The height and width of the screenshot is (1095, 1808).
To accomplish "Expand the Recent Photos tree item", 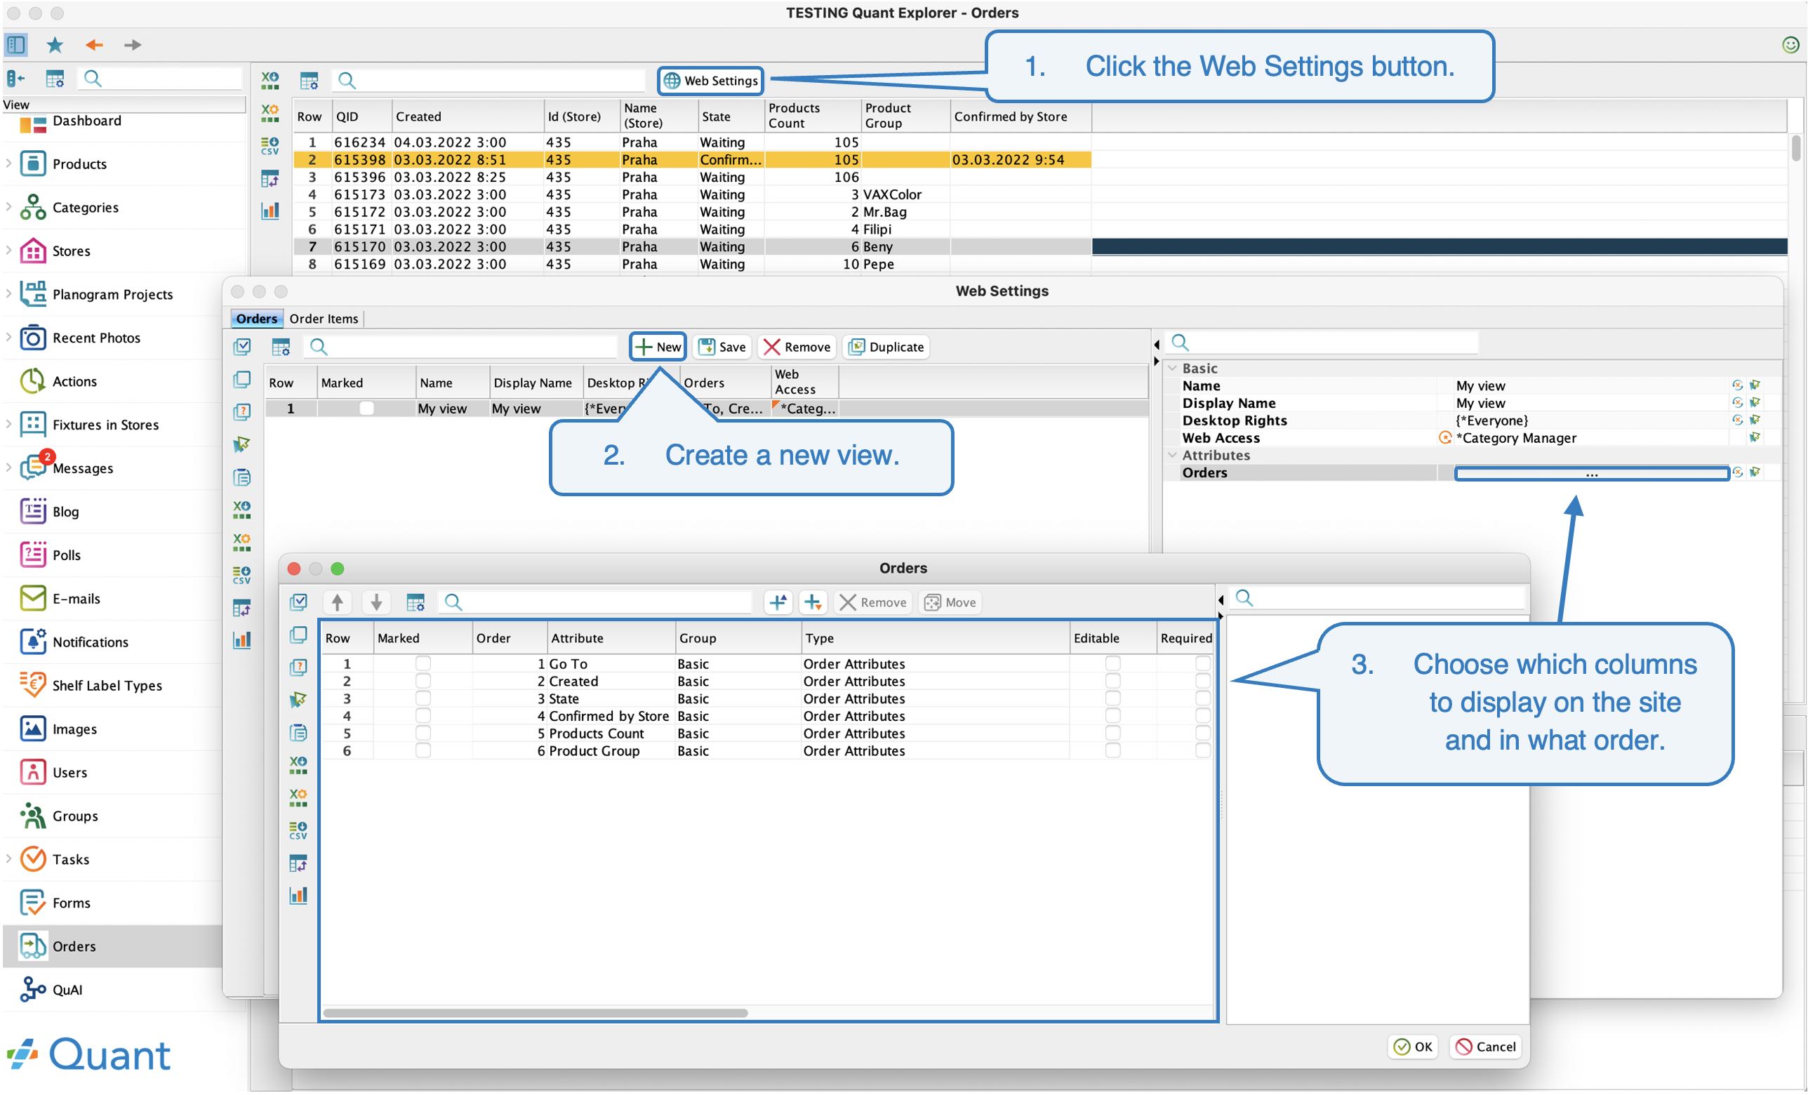I will pos(8,338).
